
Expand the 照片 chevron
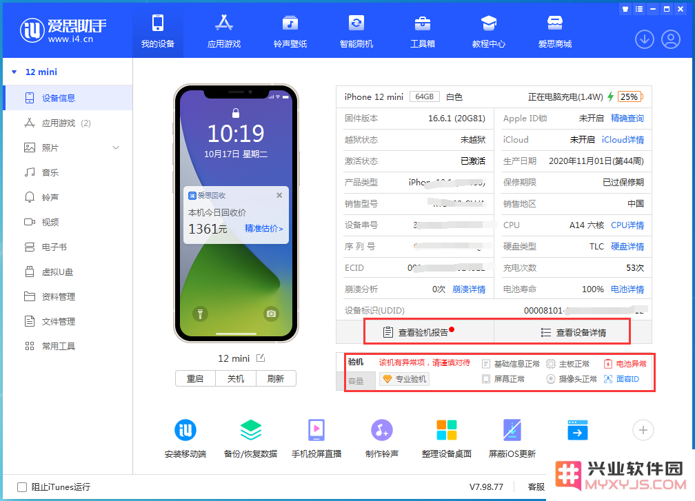pyautogui.click(x=116, y=147)
